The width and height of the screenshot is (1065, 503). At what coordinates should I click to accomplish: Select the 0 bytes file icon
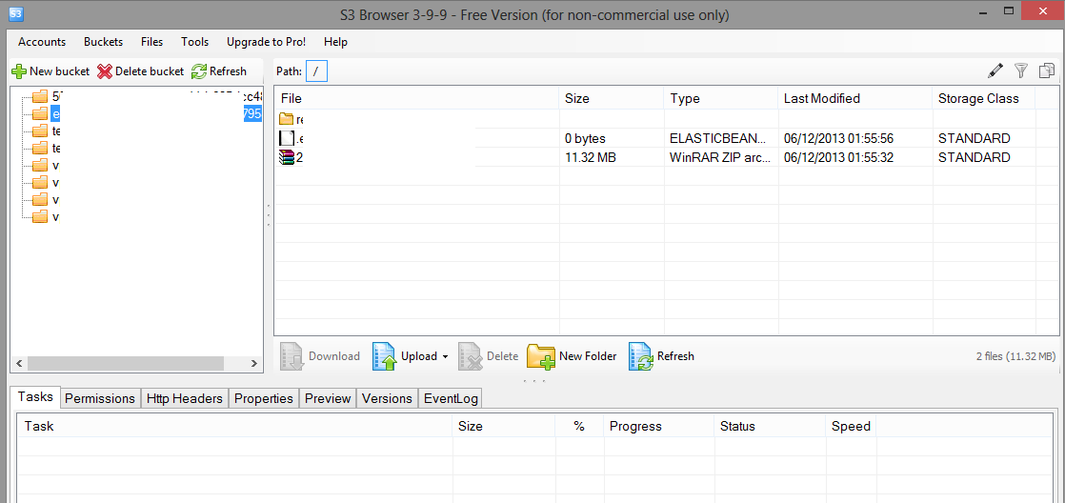287,138
